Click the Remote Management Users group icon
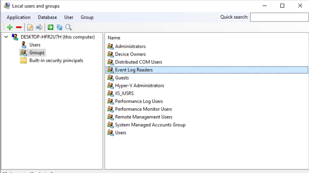The width and height of the screenshot is (309, 173). 110,117
